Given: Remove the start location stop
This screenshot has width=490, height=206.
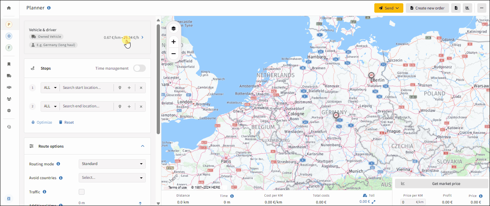Looking at the screenshot, I should coord(141,88).
